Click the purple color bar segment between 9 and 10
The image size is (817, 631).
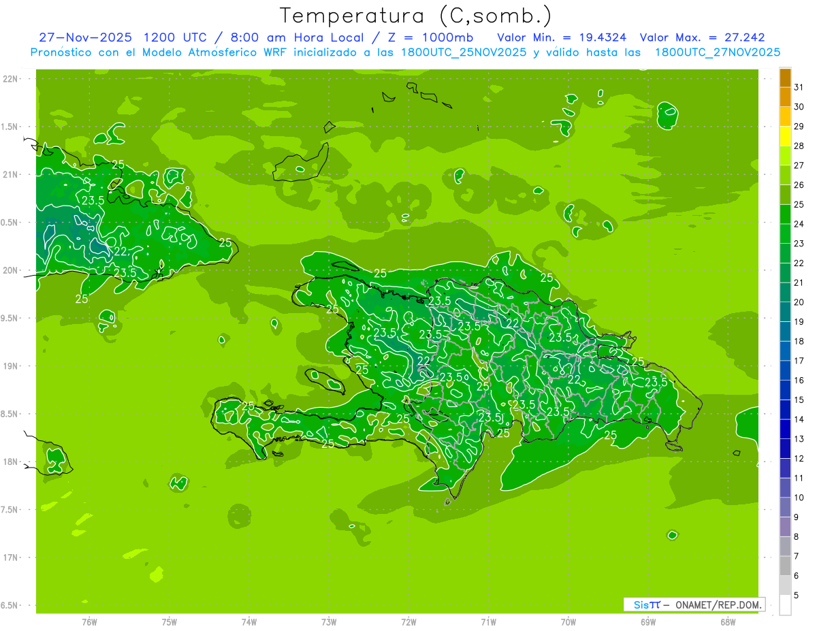[x=785, y=507]
